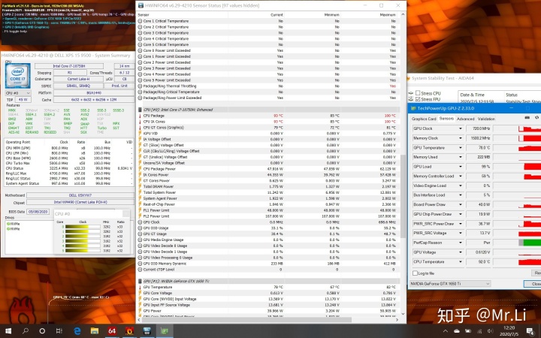Image resolution: width=541 pixels, height=338 pixels.
Task: Show hidden system tray icons chevron
Action: coord(445,331)
